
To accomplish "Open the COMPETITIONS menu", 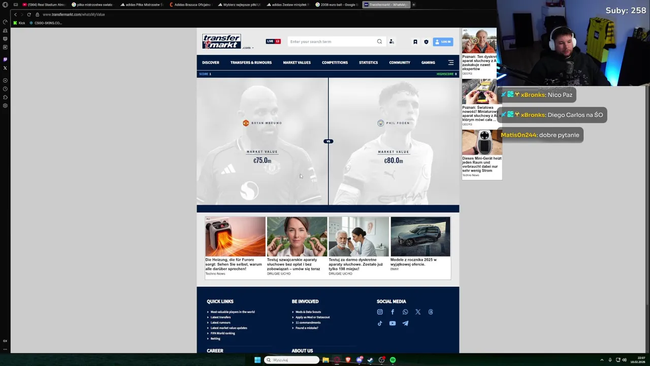I will (x=335, y=63).
